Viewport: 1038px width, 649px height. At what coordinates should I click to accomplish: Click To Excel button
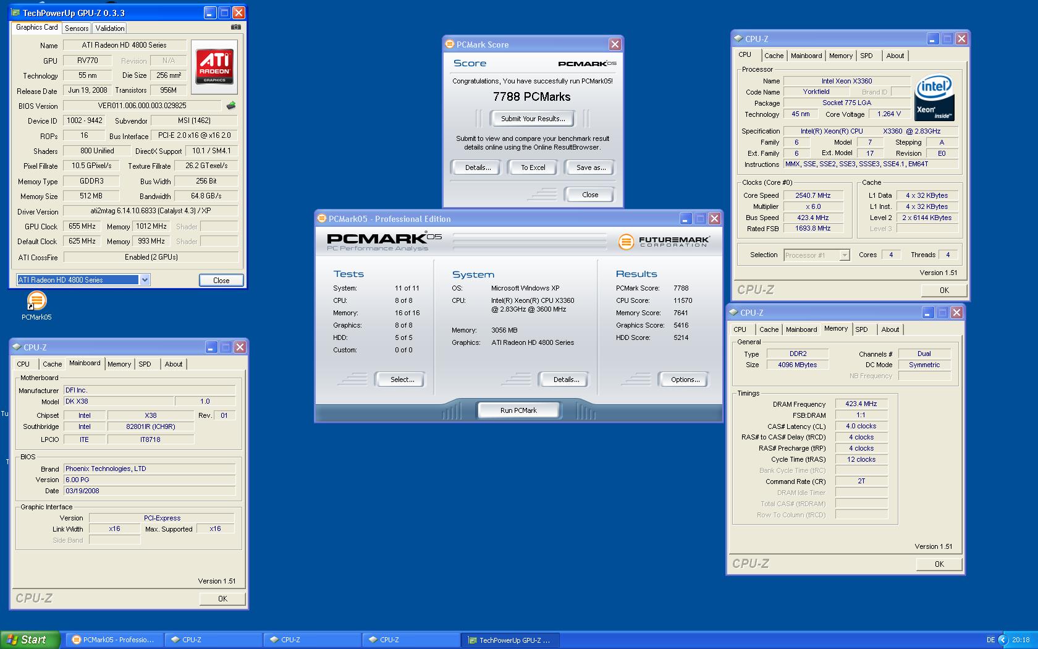point(533,168)
